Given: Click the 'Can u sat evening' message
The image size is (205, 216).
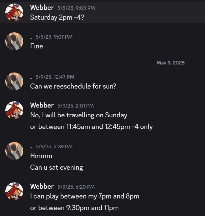Looking at the screenshot, I should tap(56, 168).
